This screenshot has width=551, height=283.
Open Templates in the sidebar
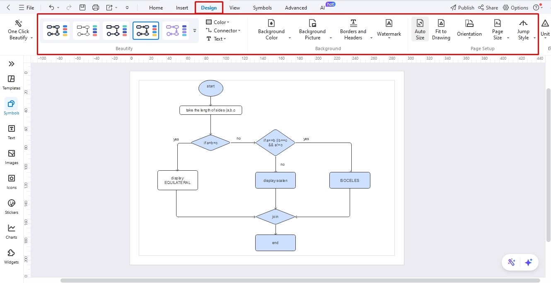(12, 82)
